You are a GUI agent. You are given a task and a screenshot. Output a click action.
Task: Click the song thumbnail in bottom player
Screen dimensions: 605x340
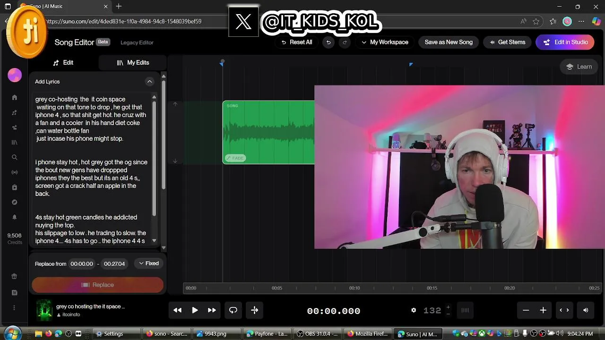(x=44, y=310)
